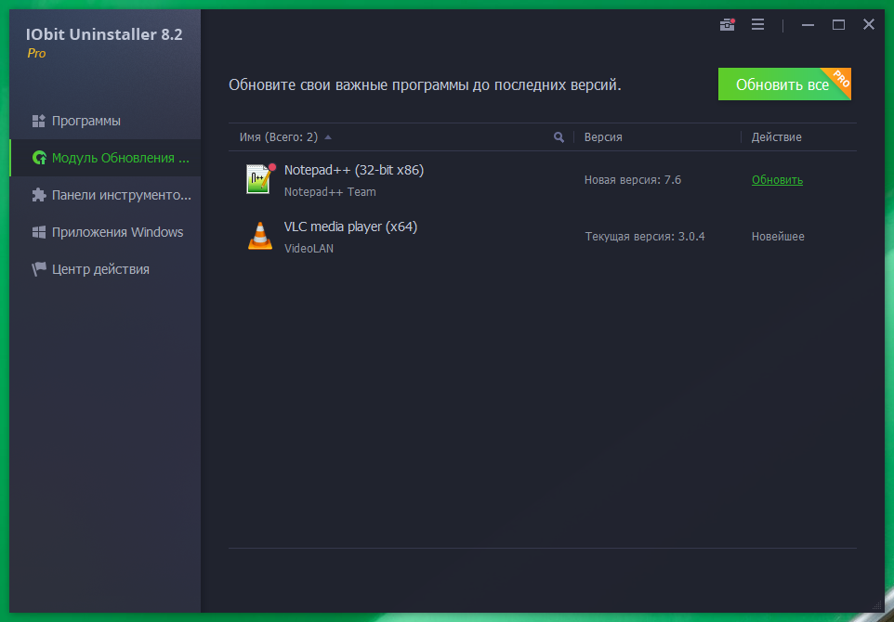Close the IObit Uninstaller window
The height and width of the screenshot is (622, 894).
tap(868, 24)
